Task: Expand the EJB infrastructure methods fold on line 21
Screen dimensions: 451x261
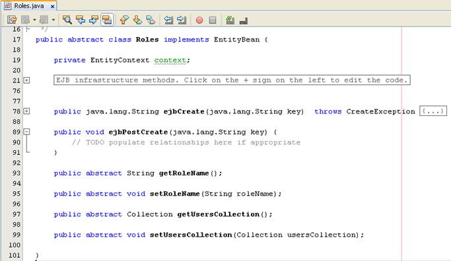Action: point(26,80)
